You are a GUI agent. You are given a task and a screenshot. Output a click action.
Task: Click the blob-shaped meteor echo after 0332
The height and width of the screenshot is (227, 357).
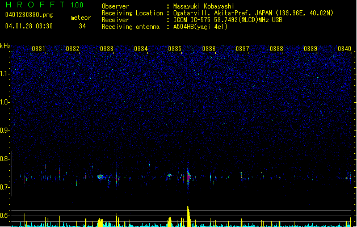pyautogui.click(x=100, y=176)
